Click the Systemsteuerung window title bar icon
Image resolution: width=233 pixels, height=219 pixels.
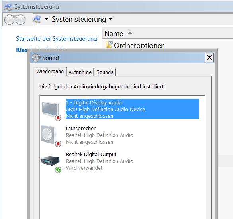8,7
